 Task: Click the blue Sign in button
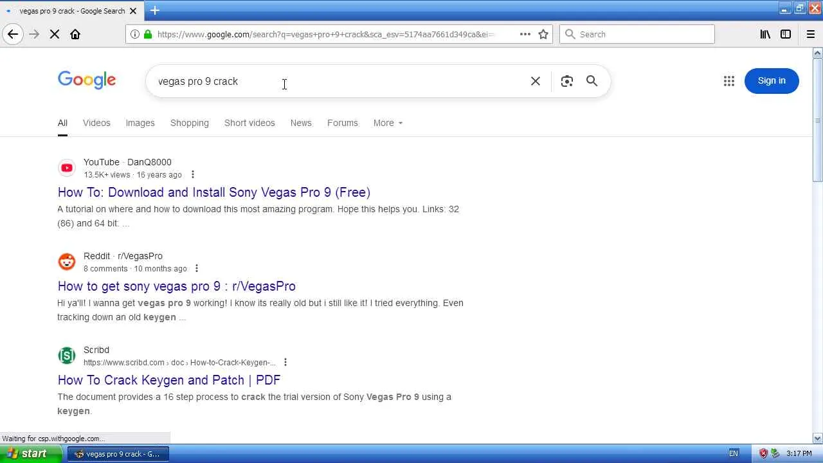tap(772, 81)
